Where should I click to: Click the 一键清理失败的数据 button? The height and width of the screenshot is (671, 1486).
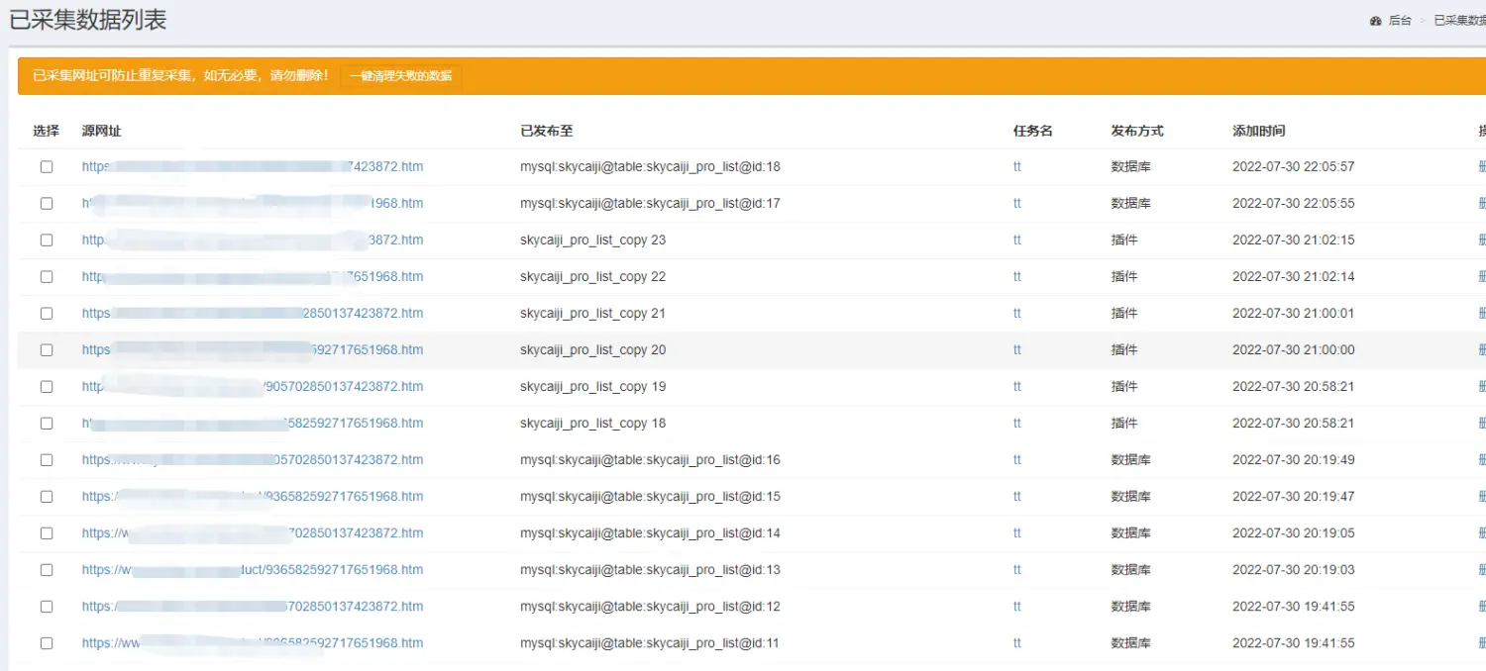[400, 76]
